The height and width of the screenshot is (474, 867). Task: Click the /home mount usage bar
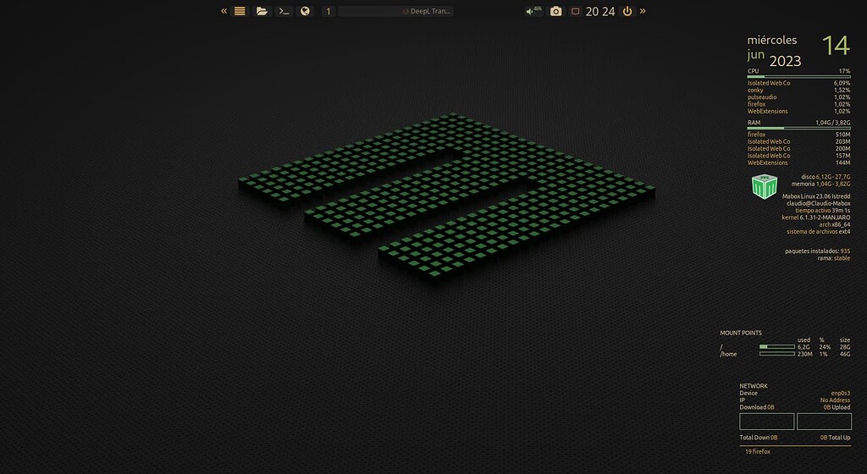click(x=776, y=355)
